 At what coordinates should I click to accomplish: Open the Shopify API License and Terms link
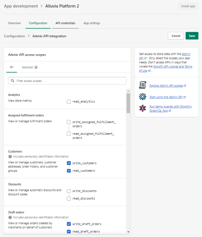coord(173,66)
